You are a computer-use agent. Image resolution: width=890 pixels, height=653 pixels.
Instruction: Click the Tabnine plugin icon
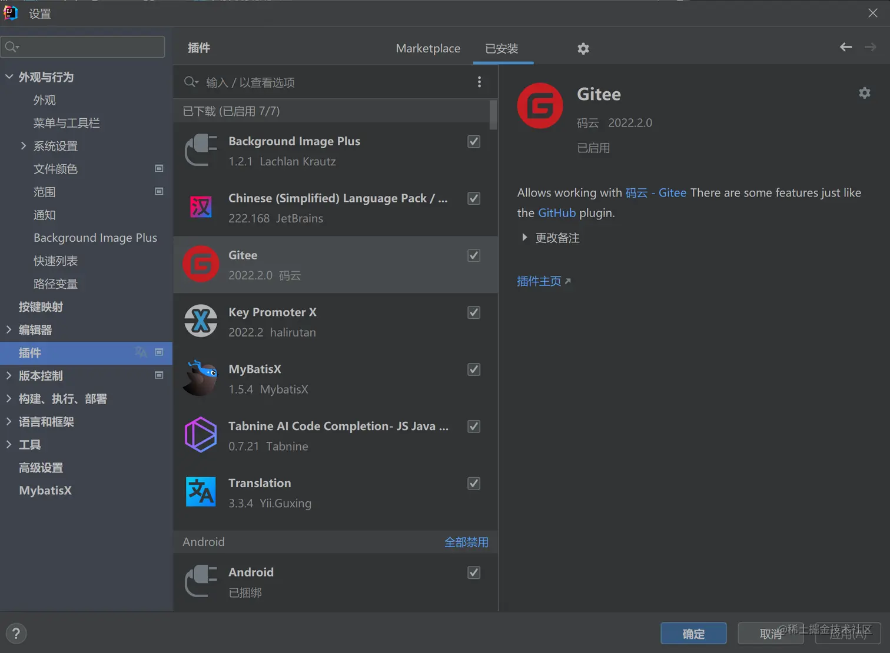(201, 435)
